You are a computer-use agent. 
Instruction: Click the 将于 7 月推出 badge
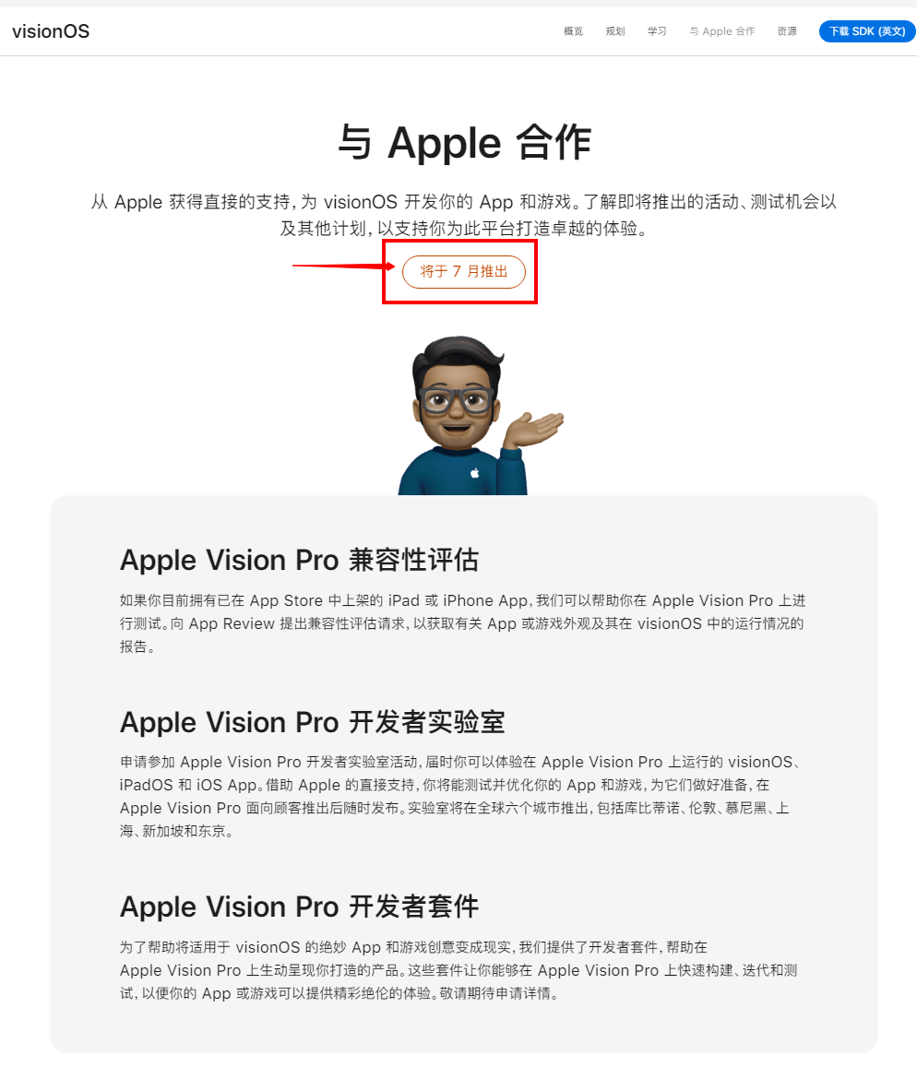(464, 271)
